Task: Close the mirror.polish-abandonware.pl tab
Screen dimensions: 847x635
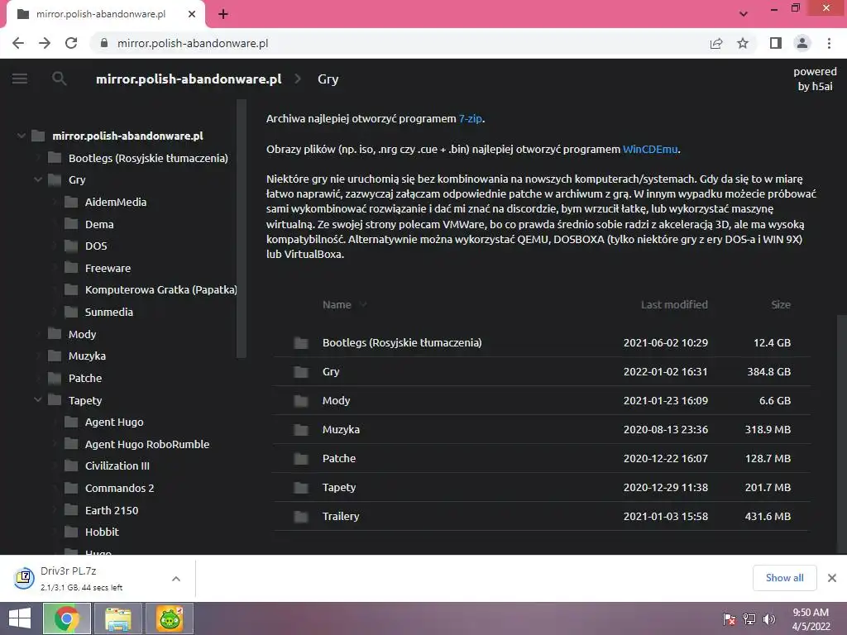Action: pyautogui.click(x=192, y=14)
